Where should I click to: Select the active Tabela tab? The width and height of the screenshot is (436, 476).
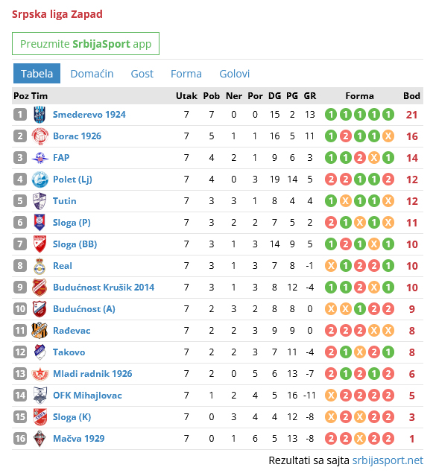click(37, 74)
